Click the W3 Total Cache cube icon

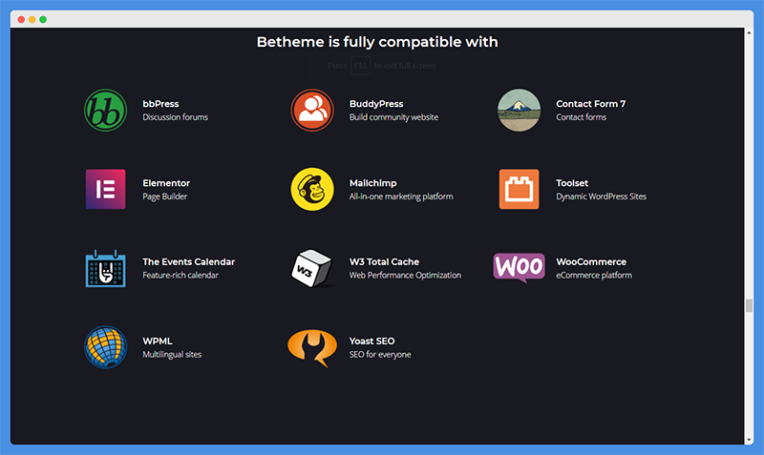312,268
